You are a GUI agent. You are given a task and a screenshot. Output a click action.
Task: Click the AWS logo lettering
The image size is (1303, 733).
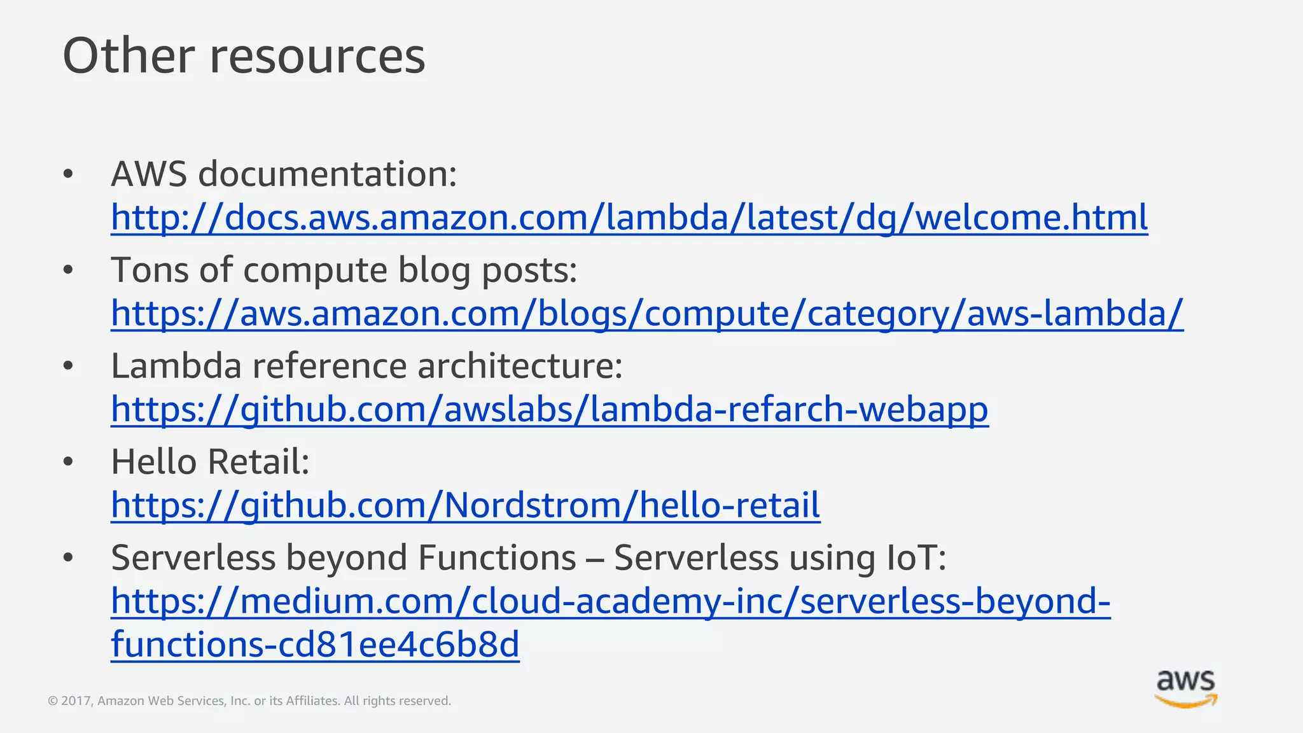(x=1185, y=681)
